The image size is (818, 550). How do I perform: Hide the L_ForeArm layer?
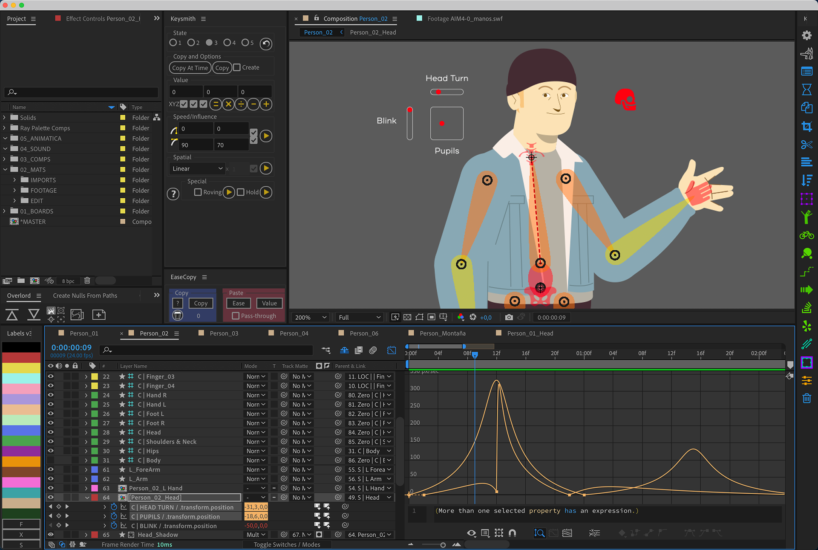pos(51,469)
